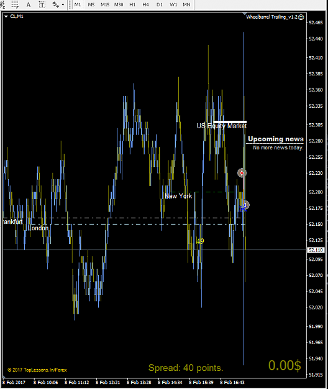328x389 pixels.
Task: Switch to M1 timeframe
Action: pyautogui.click(x=78, y=4)
